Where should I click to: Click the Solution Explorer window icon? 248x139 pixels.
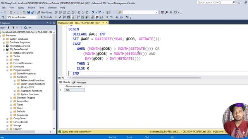[x=162, y=12]
